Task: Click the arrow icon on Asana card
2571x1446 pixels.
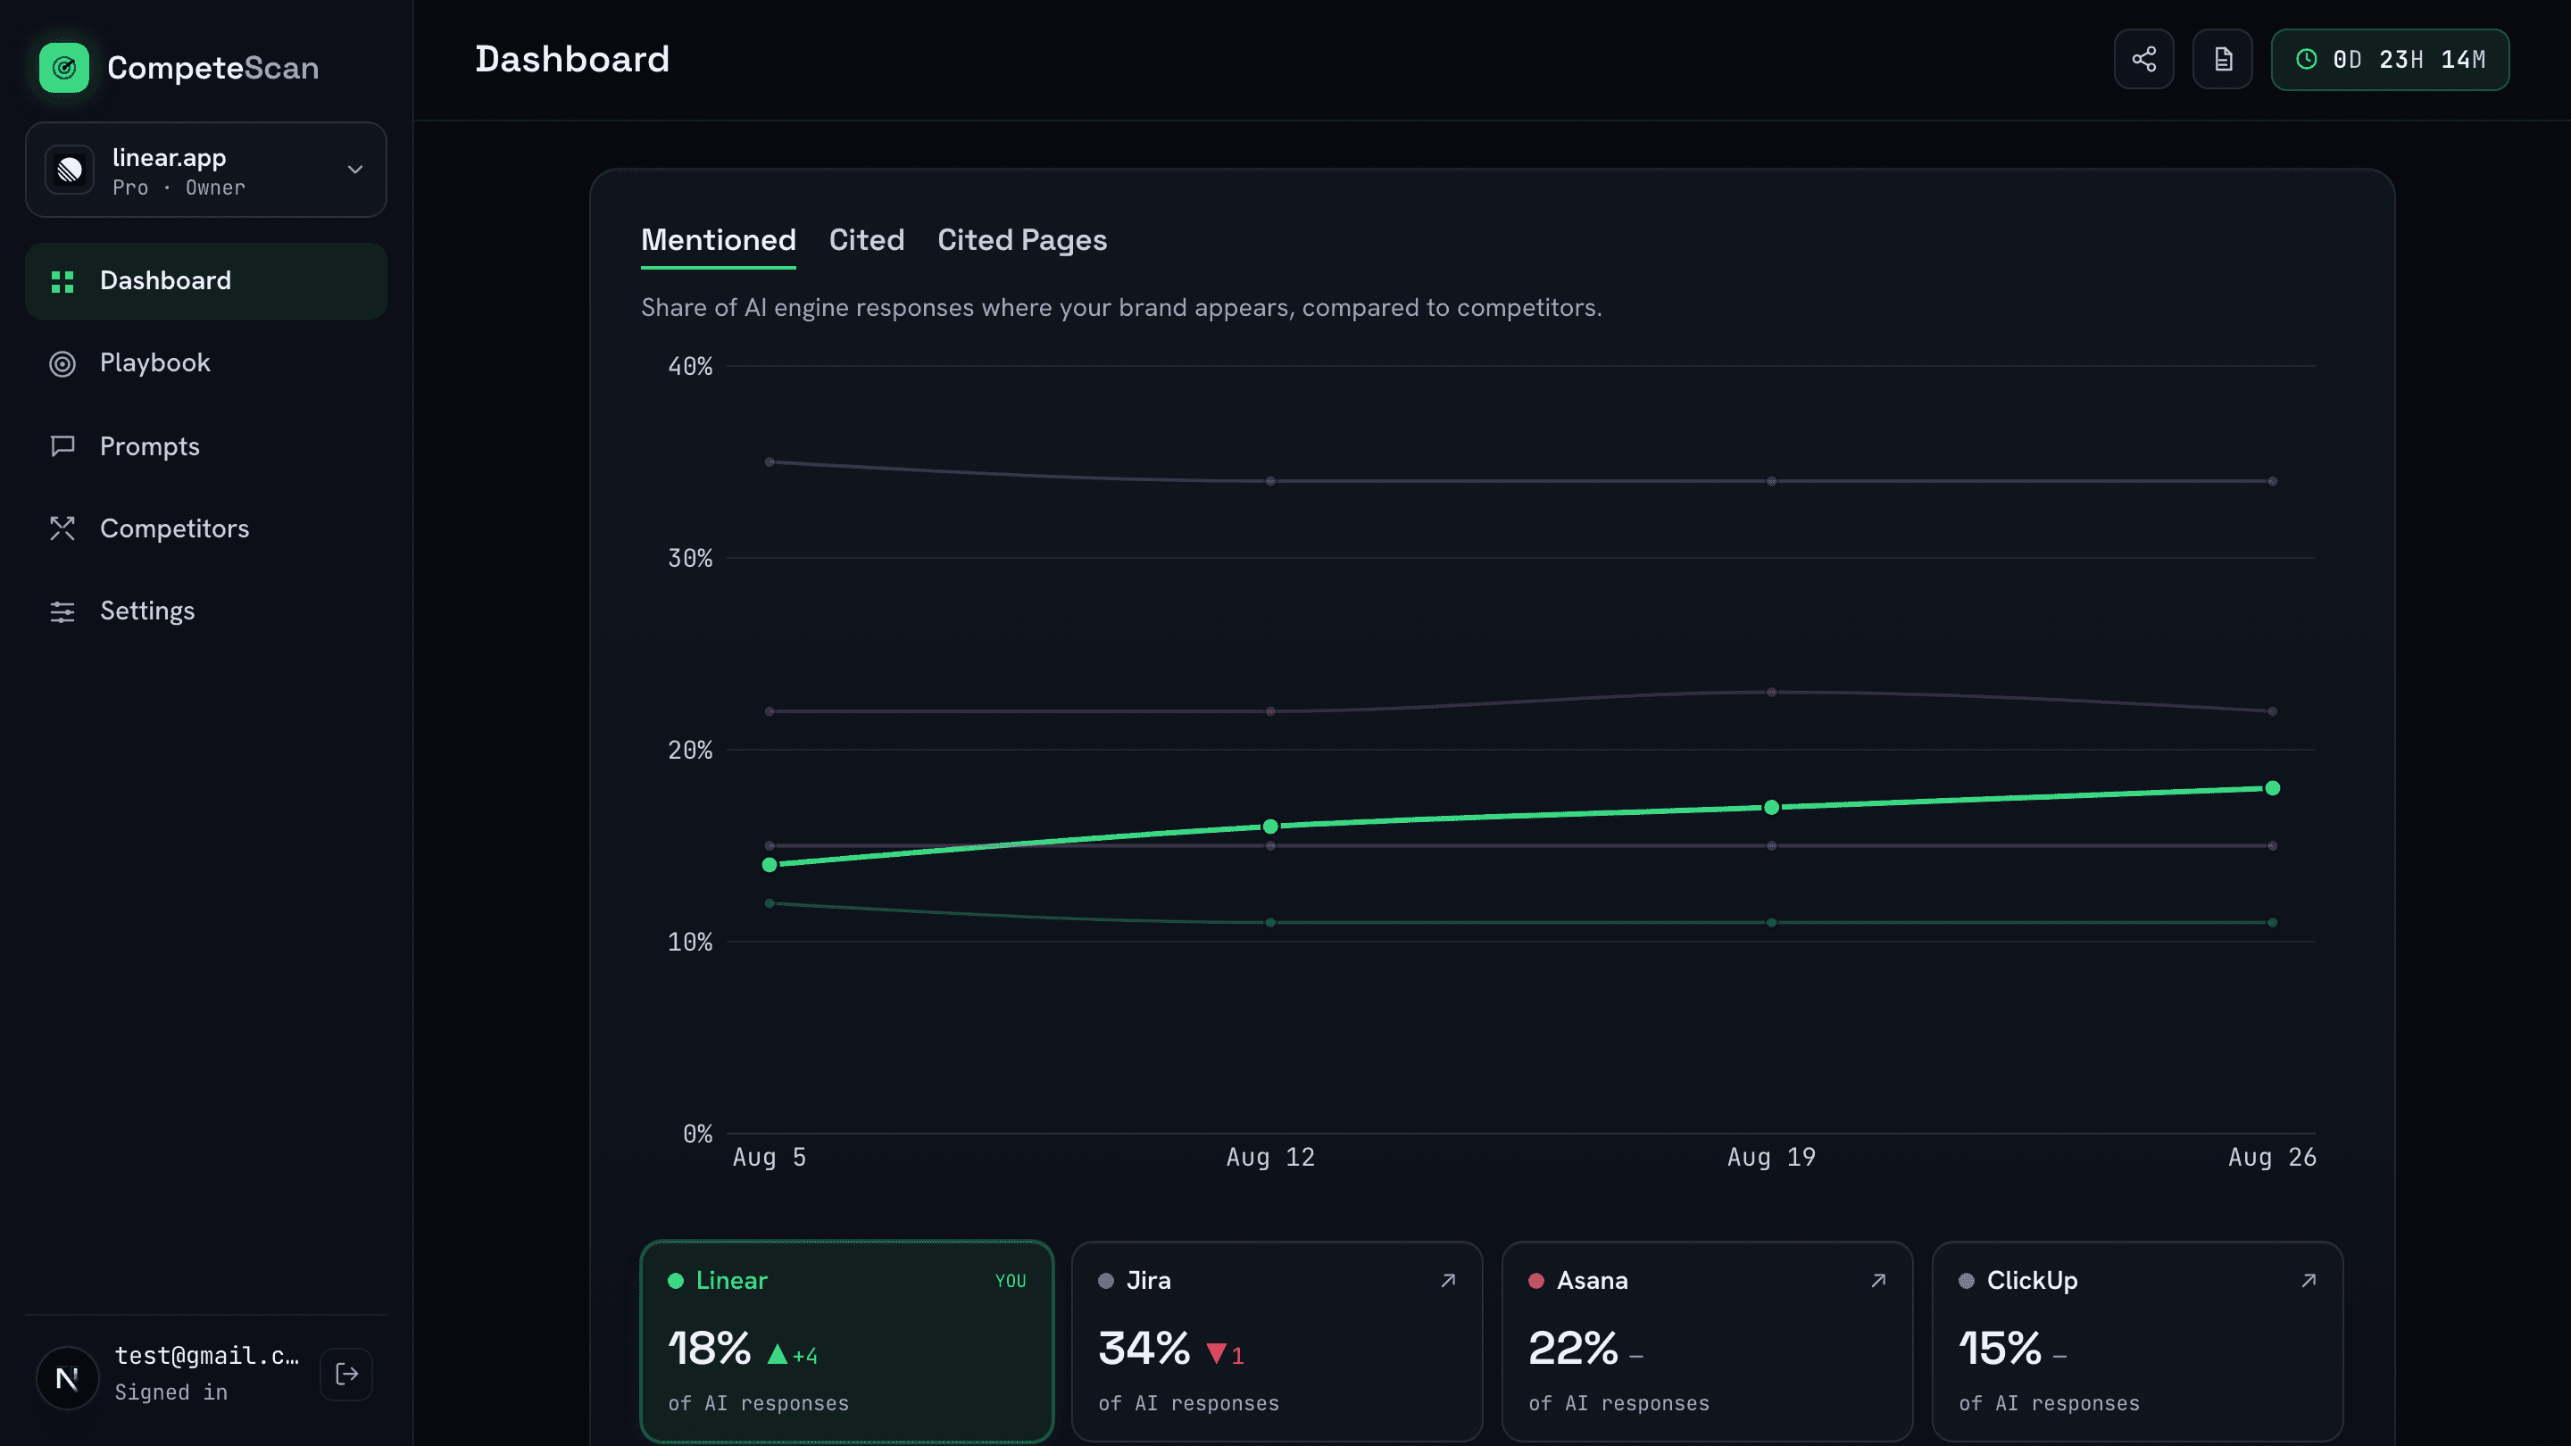Action: [x=1878, y=1280]
